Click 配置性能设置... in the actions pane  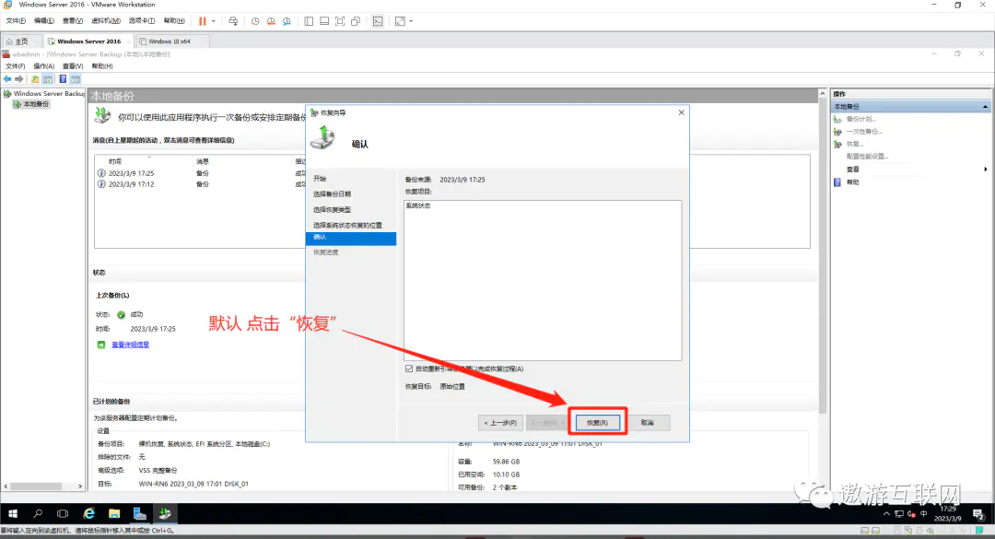[867, 157]
